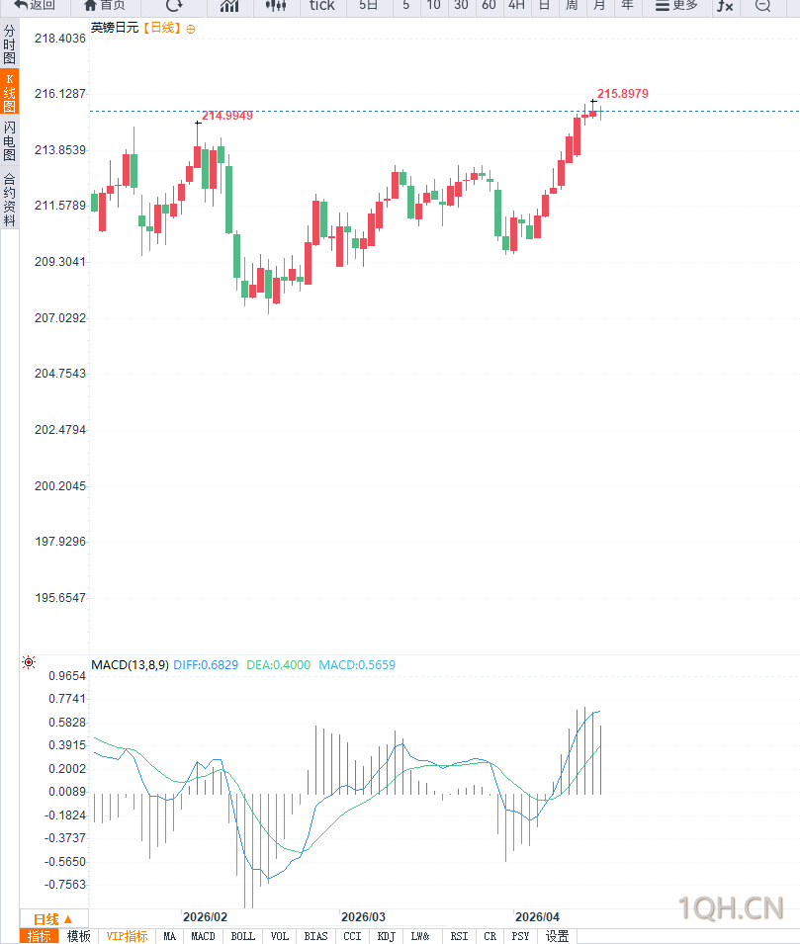Switch to tick period

click(x=321, y=6)
